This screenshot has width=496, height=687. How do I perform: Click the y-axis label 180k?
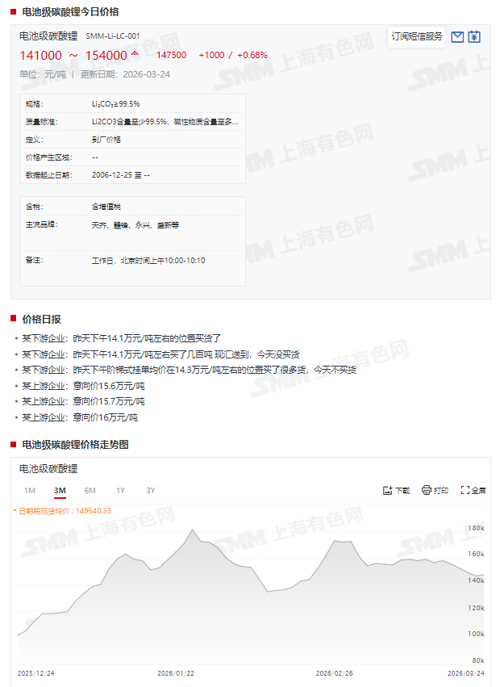pyautogui.click(x=476, y=529)
